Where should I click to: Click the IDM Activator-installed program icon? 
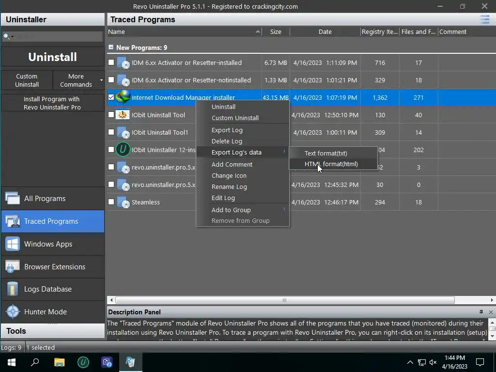(123, 62)
